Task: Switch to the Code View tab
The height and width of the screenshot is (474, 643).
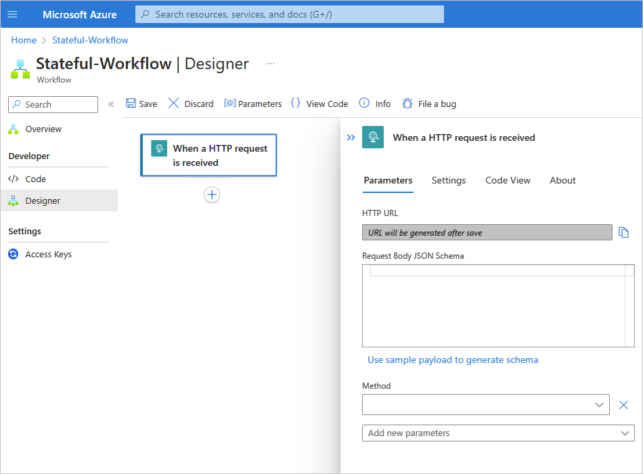Action: click(x=508, y=180)
